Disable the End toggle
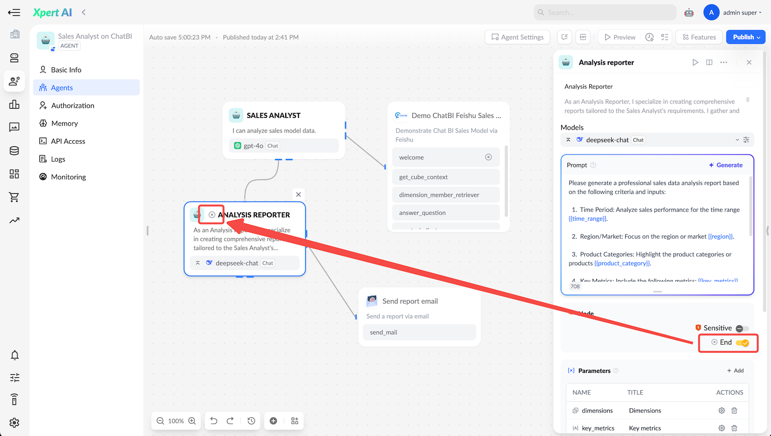This screenshot has width=771, height=436. coord(742,343)
